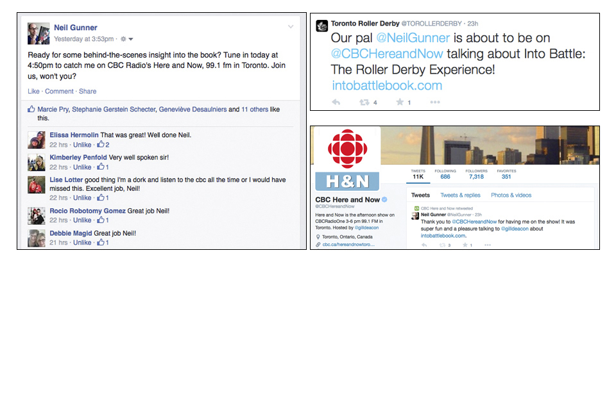Open Elissa Hermolin's commenter avatar

[x=36, y=140]
